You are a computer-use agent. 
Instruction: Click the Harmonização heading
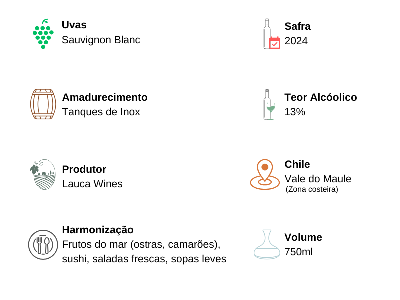[x=98, y=230]
